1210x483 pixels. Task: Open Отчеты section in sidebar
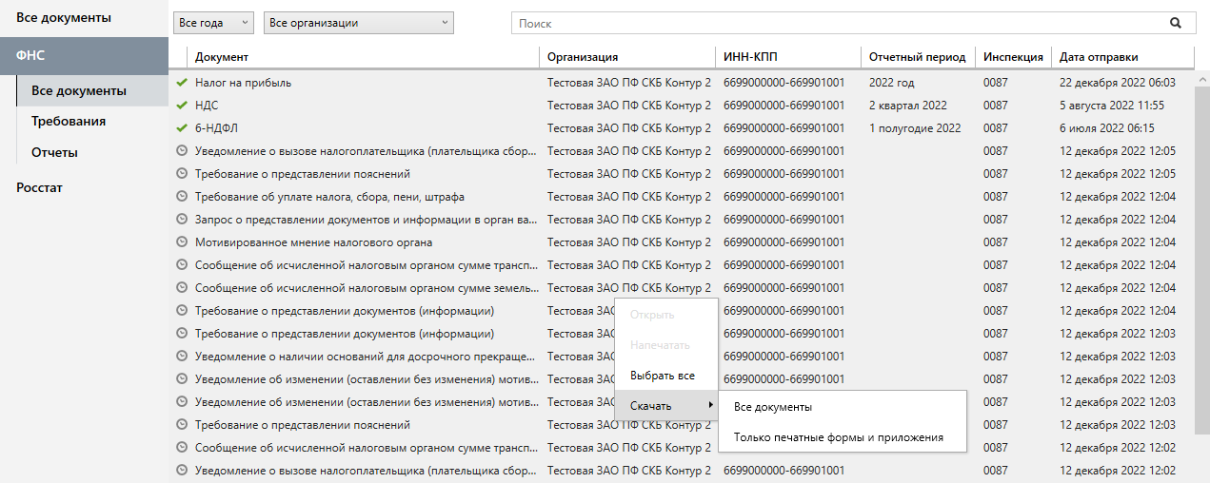click(54, 152)
